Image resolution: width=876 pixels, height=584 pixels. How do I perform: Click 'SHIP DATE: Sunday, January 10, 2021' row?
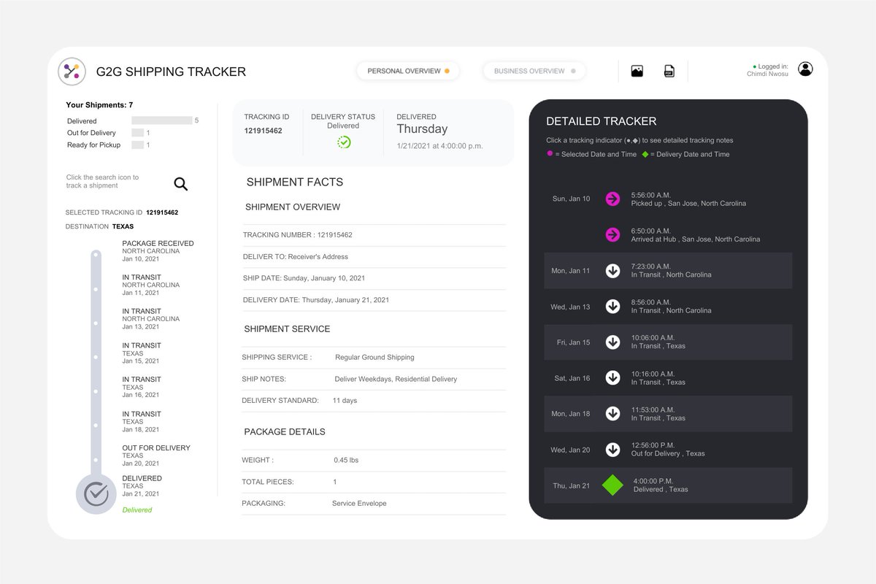pos(374,278)
